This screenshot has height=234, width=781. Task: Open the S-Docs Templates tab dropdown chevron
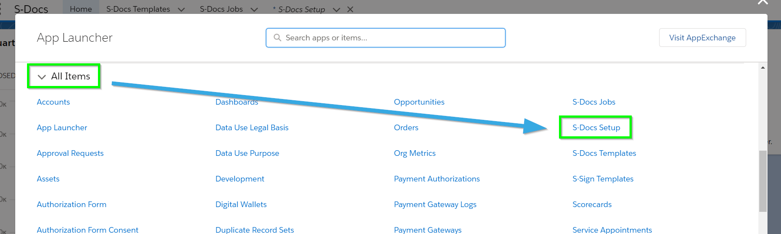(182, 10)
